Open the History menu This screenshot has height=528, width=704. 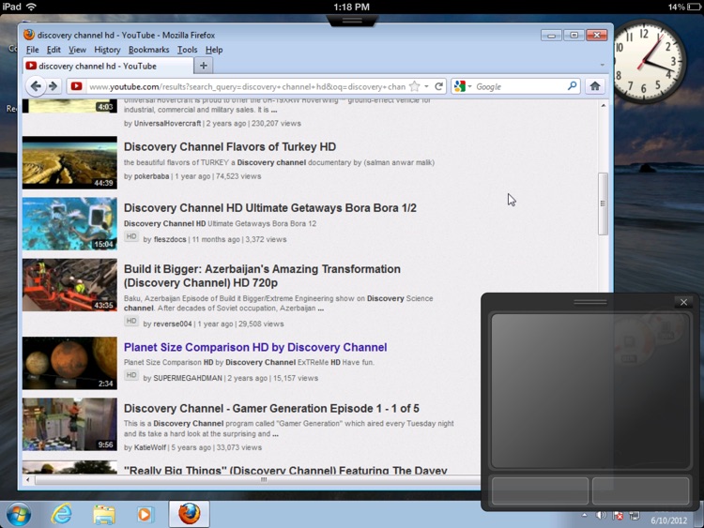107,50
